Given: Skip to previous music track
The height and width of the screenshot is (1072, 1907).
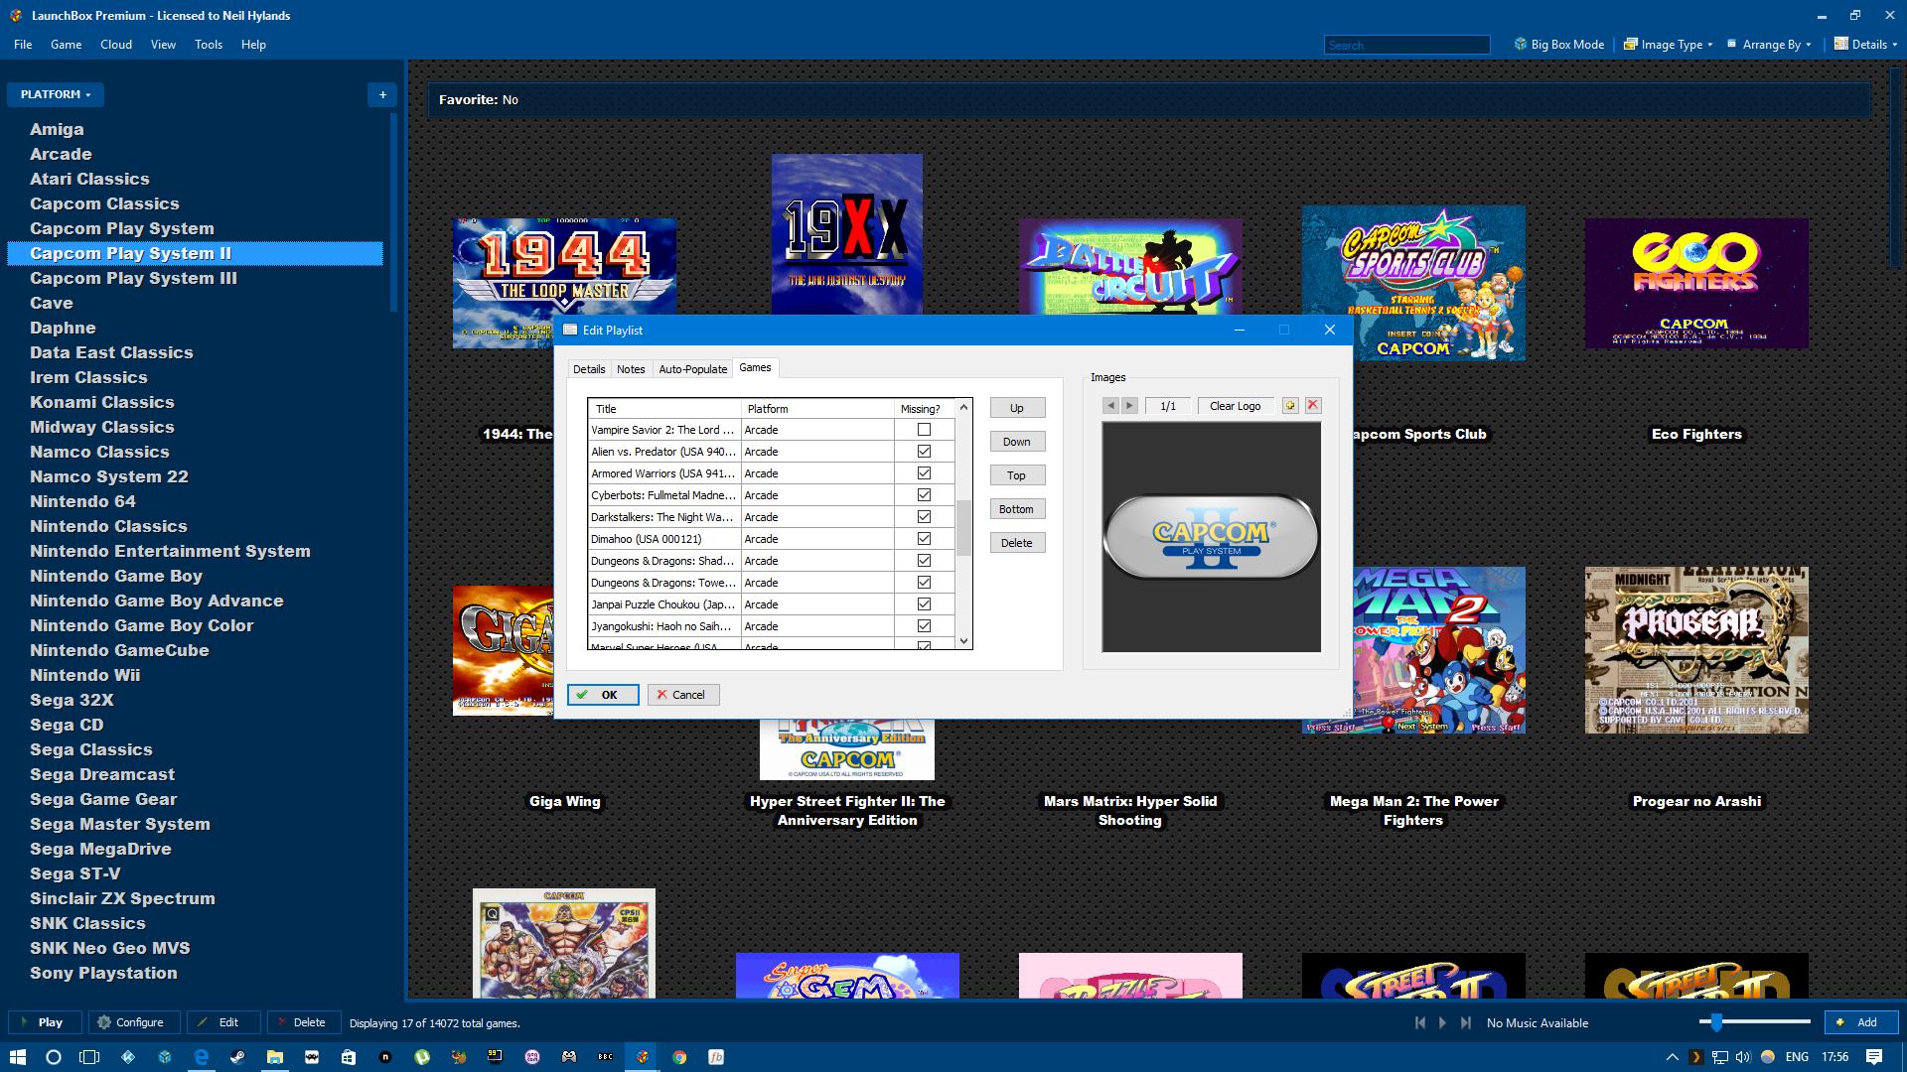Looking at the screenshot, I should (1419, 1022).
